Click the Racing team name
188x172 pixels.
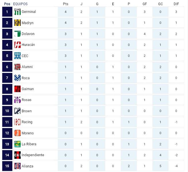coord(27,122)
